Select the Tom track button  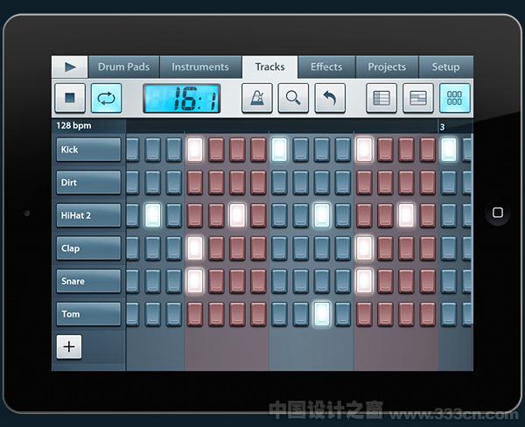88,314
